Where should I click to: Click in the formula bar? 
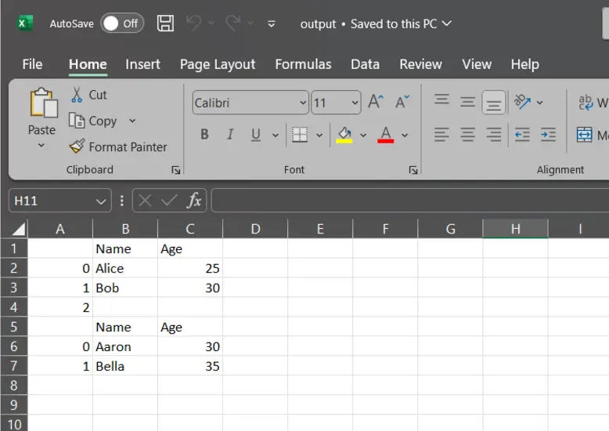click(x=410, y=201)
